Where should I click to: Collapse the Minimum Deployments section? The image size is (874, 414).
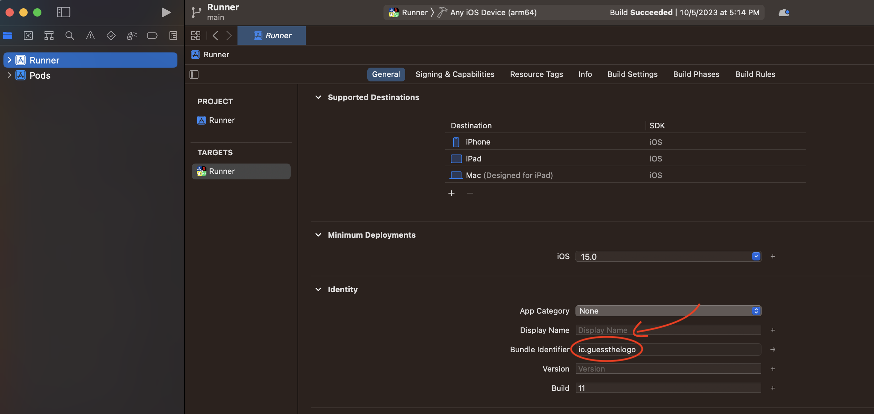[x=318, y=235]
